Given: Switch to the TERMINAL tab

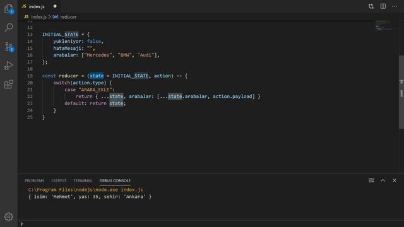Looking at the screenshot, I should coord(83,181).
